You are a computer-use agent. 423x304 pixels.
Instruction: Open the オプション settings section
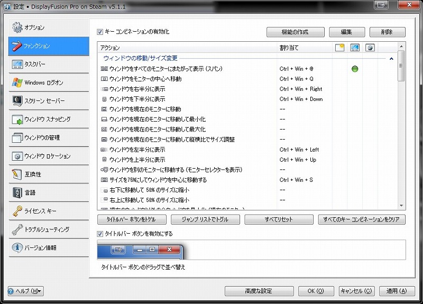tap(49, 27)
